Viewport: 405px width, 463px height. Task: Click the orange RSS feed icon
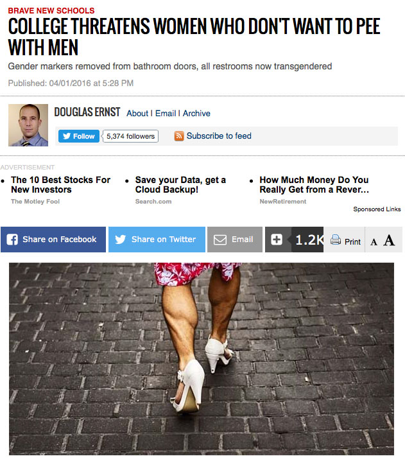pos(179,136)
